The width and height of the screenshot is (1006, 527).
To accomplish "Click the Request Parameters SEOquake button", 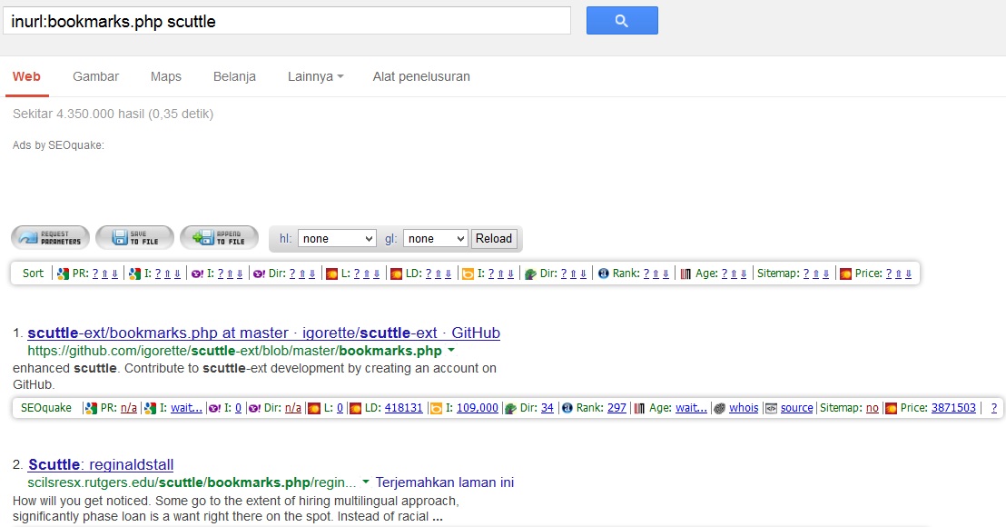I will click(x=51, y=237).
